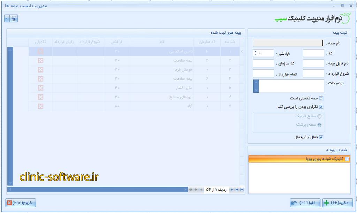The image size is (357, 213).
Task: Toggle the فعال / غیرفعال checkbox
Action: tap(321, 137)
